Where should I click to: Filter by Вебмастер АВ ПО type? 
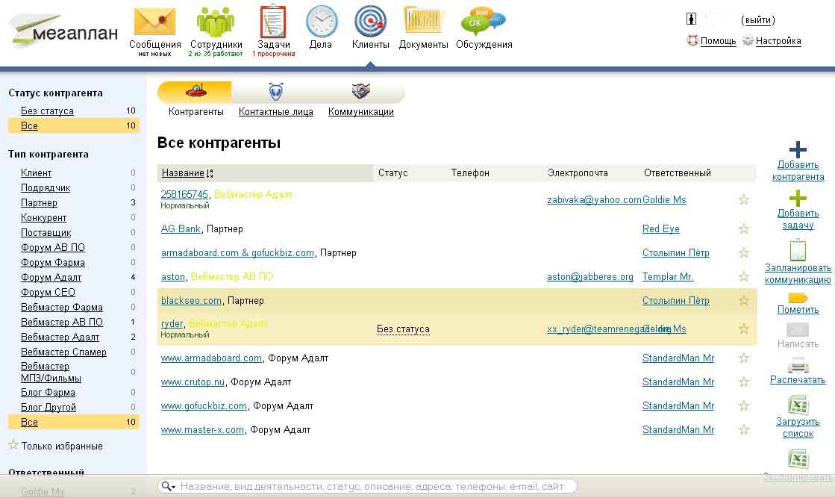click(62, 322)
